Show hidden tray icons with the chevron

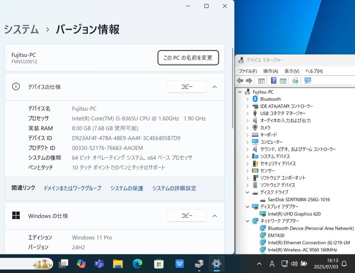[259, 263]
